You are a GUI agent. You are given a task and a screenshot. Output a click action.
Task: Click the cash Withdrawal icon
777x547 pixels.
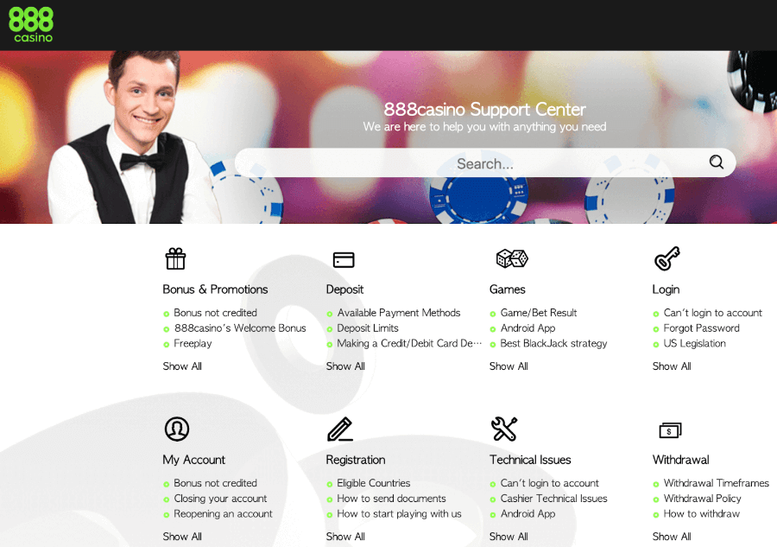(670, 429)
